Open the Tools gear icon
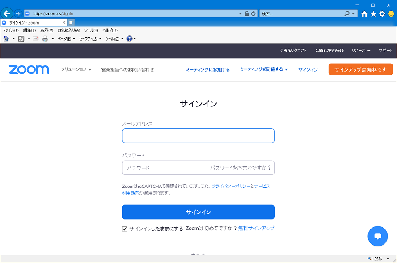Screen dimensions: 397x263 click(382, 14)
